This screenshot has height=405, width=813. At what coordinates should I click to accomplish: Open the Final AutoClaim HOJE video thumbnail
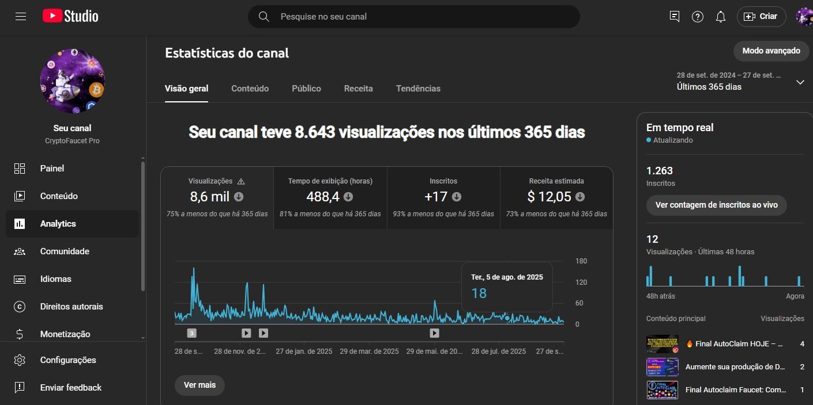point(662,344)
